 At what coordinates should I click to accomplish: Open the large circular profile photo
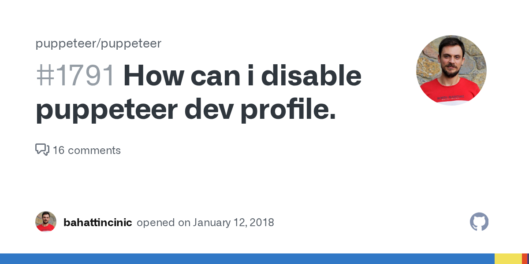click(451, 70)
